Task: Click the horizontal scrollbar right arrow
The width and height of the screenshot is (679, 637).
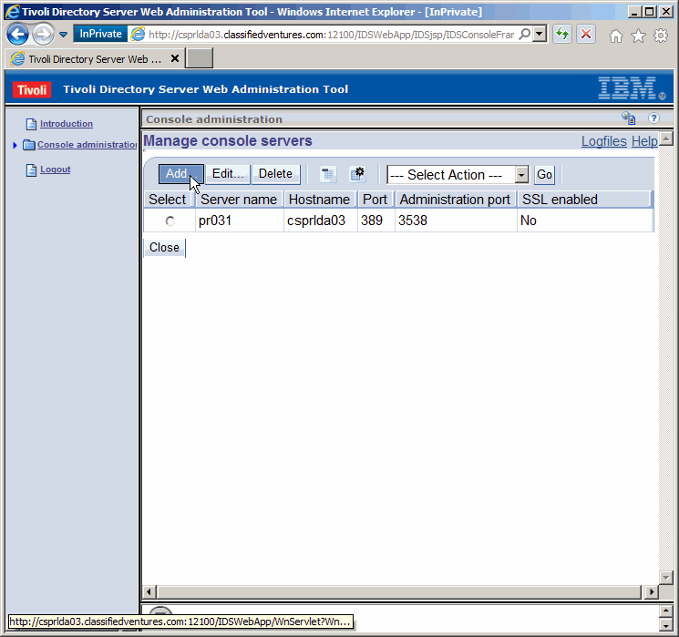Action: coord(651,591)
